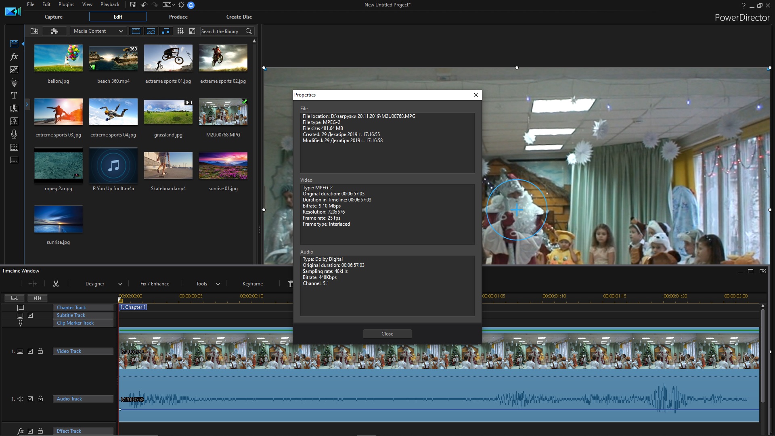This screenshot has height=436, width=775.
Task: Close the Properties dialog with Close button
Action: [387, 334]
